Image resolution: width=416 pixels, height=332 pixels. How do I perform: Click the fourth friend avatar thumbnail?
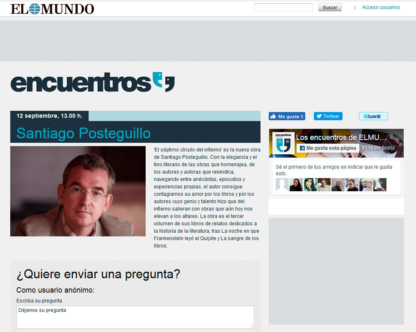pos(324,185)
